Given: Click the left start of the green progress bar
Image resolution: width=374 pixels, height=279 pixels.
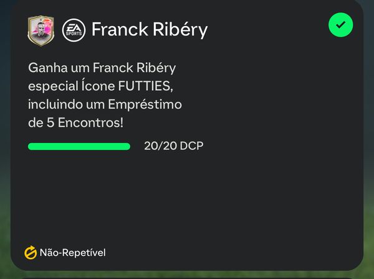Looking at the screenshot, I should 31,146.
